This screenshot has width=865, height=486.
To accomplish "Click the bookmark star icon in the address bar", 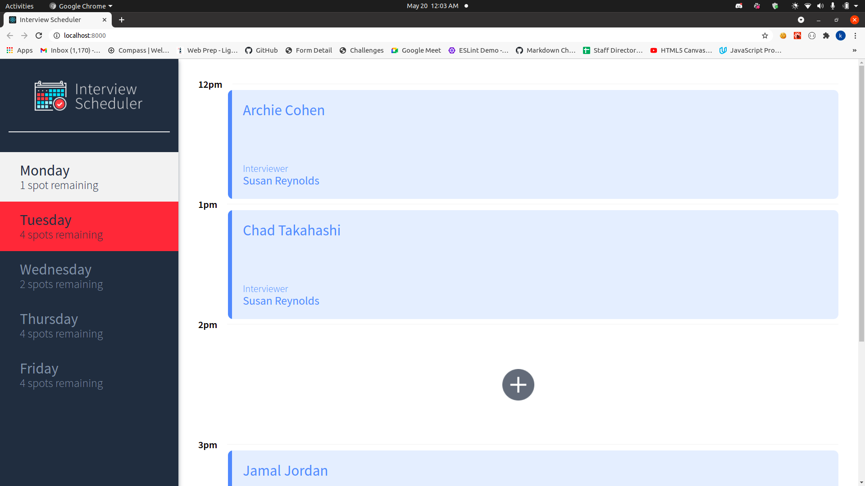I will (765, 36).
